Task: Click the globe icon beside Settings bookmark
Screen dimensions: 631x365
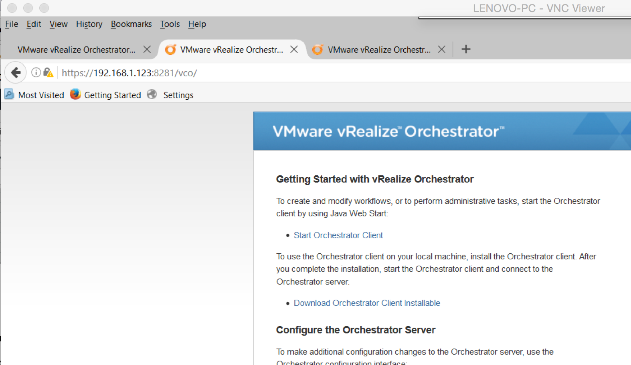Action: [152, 94]
